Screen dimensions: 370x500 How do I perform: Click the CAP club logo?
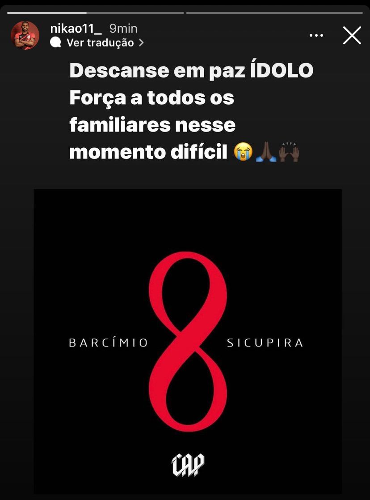click(188, 465)
